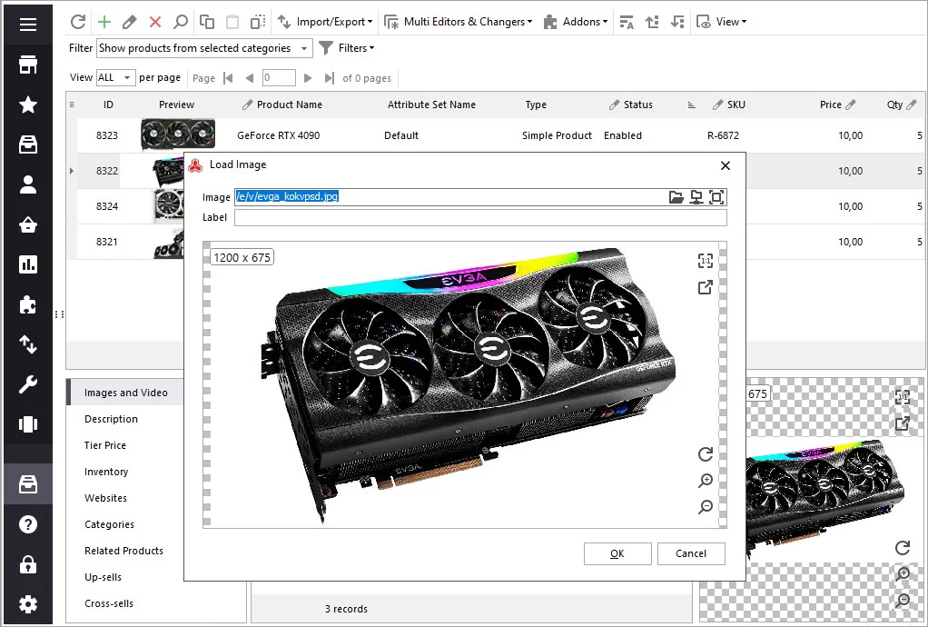Screen dimensions: 928x627
Task: Expand the row of product 8322
Action: pos(72,171)
